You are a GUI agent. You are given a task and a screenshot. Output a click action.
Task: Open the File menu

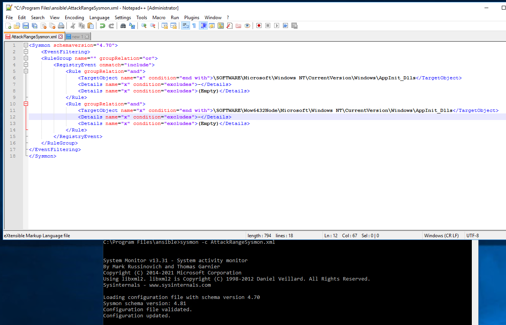pyautogui.click(x=9, y=18)
